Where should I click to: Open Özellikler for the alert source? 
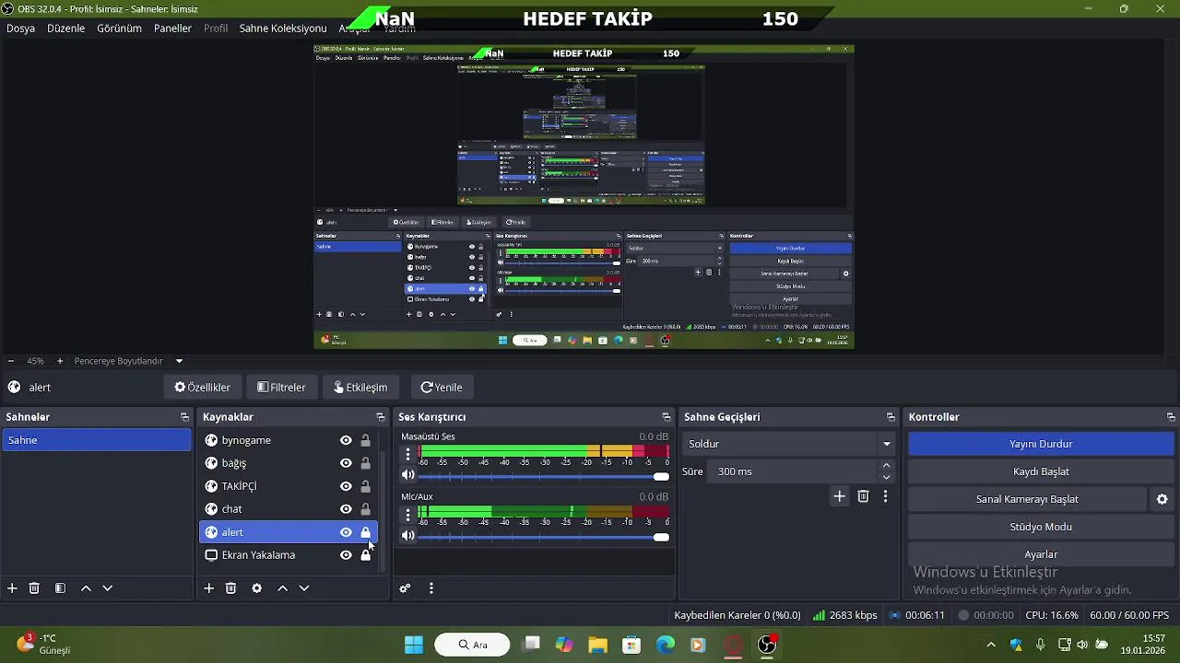pyautogui.click(x=202, y=388)
